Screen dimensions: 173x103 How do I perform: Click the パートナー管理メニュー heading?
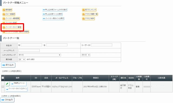point(16,3)
